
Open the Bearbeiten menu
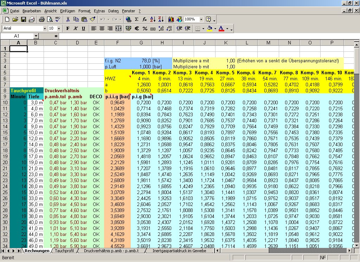(32, 11)
